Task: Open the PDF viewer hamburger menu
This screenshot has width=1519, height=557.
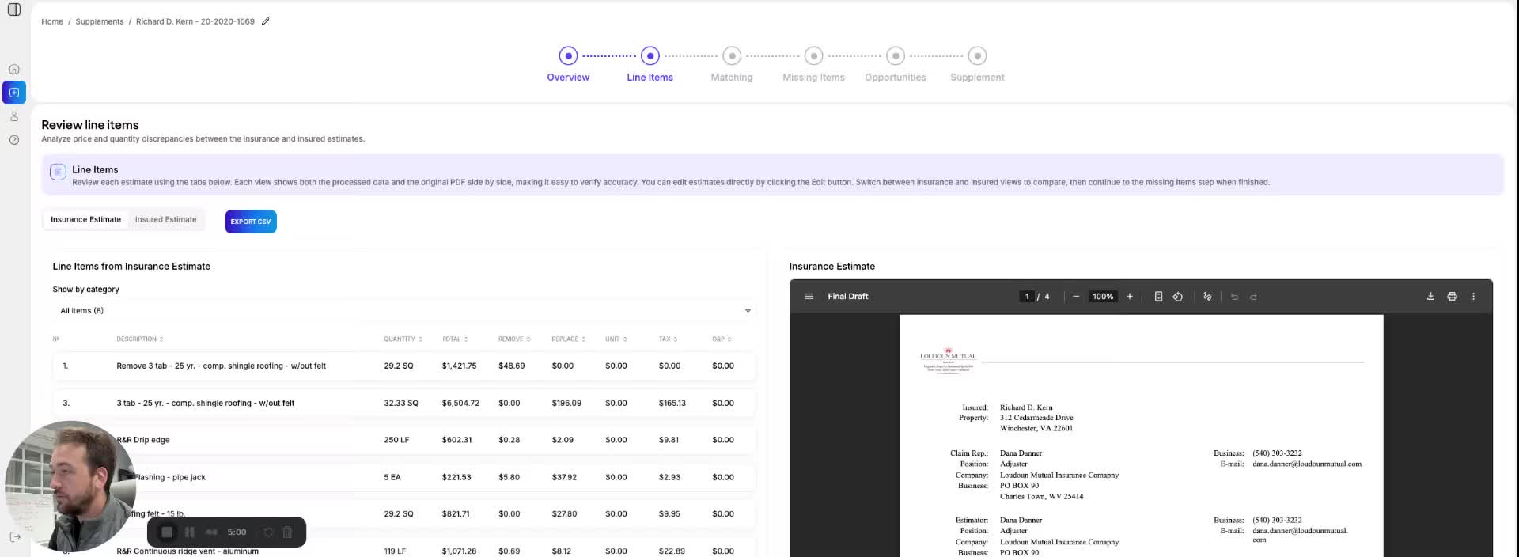Action: (809, 297)
